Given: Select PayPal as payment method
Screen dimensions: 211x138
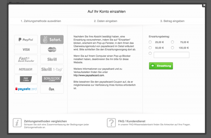Looking at the screenshot, I should [26, 40].
